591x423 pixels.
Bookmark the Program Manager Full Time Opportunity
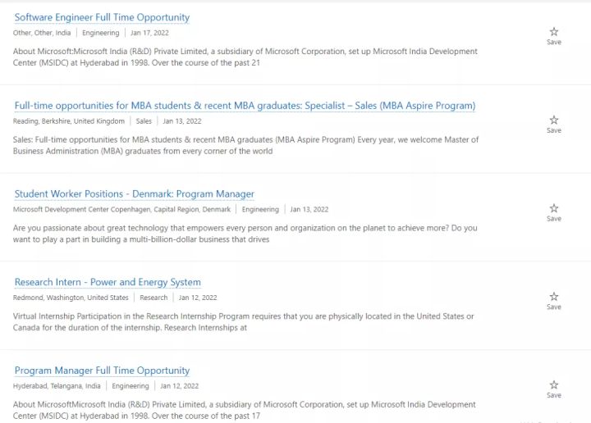[x=554, y=386]
